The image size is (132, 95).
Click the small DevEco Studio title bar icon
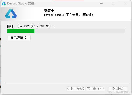(4, 3)
